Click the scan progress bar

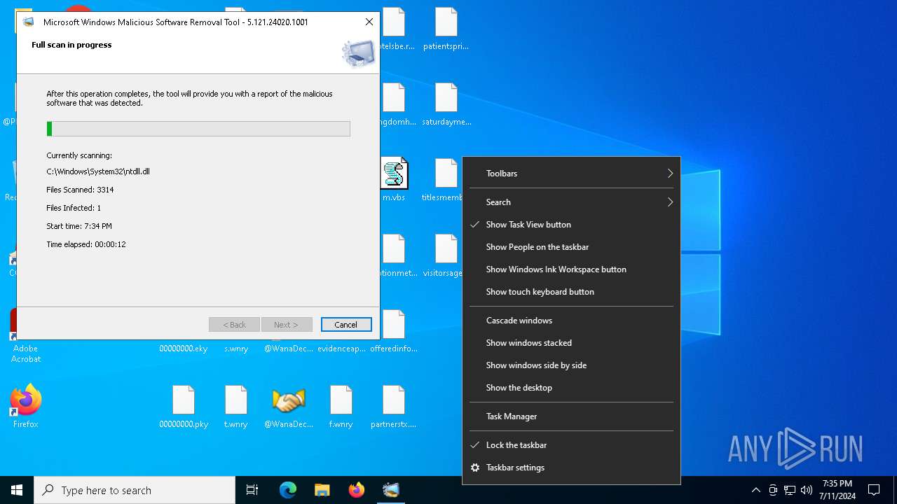click(x=198, y=129)
